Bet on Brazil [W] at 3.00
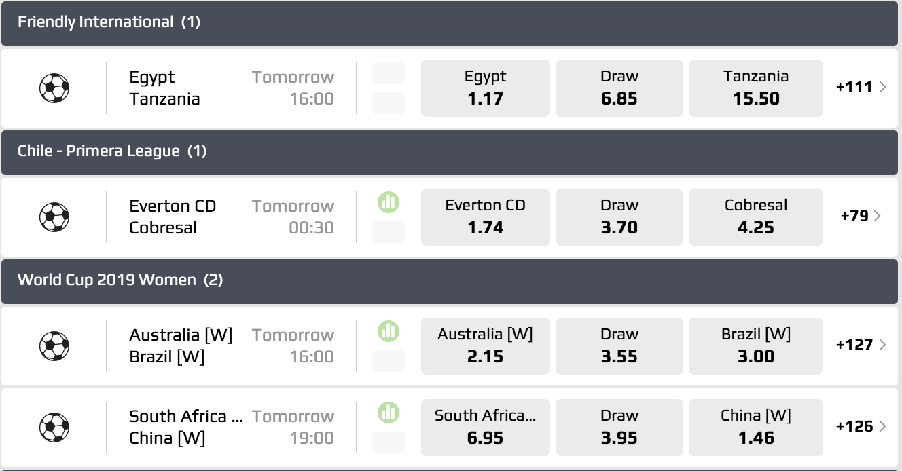Viewport: 902px width, 471px height. pos(755,346)
